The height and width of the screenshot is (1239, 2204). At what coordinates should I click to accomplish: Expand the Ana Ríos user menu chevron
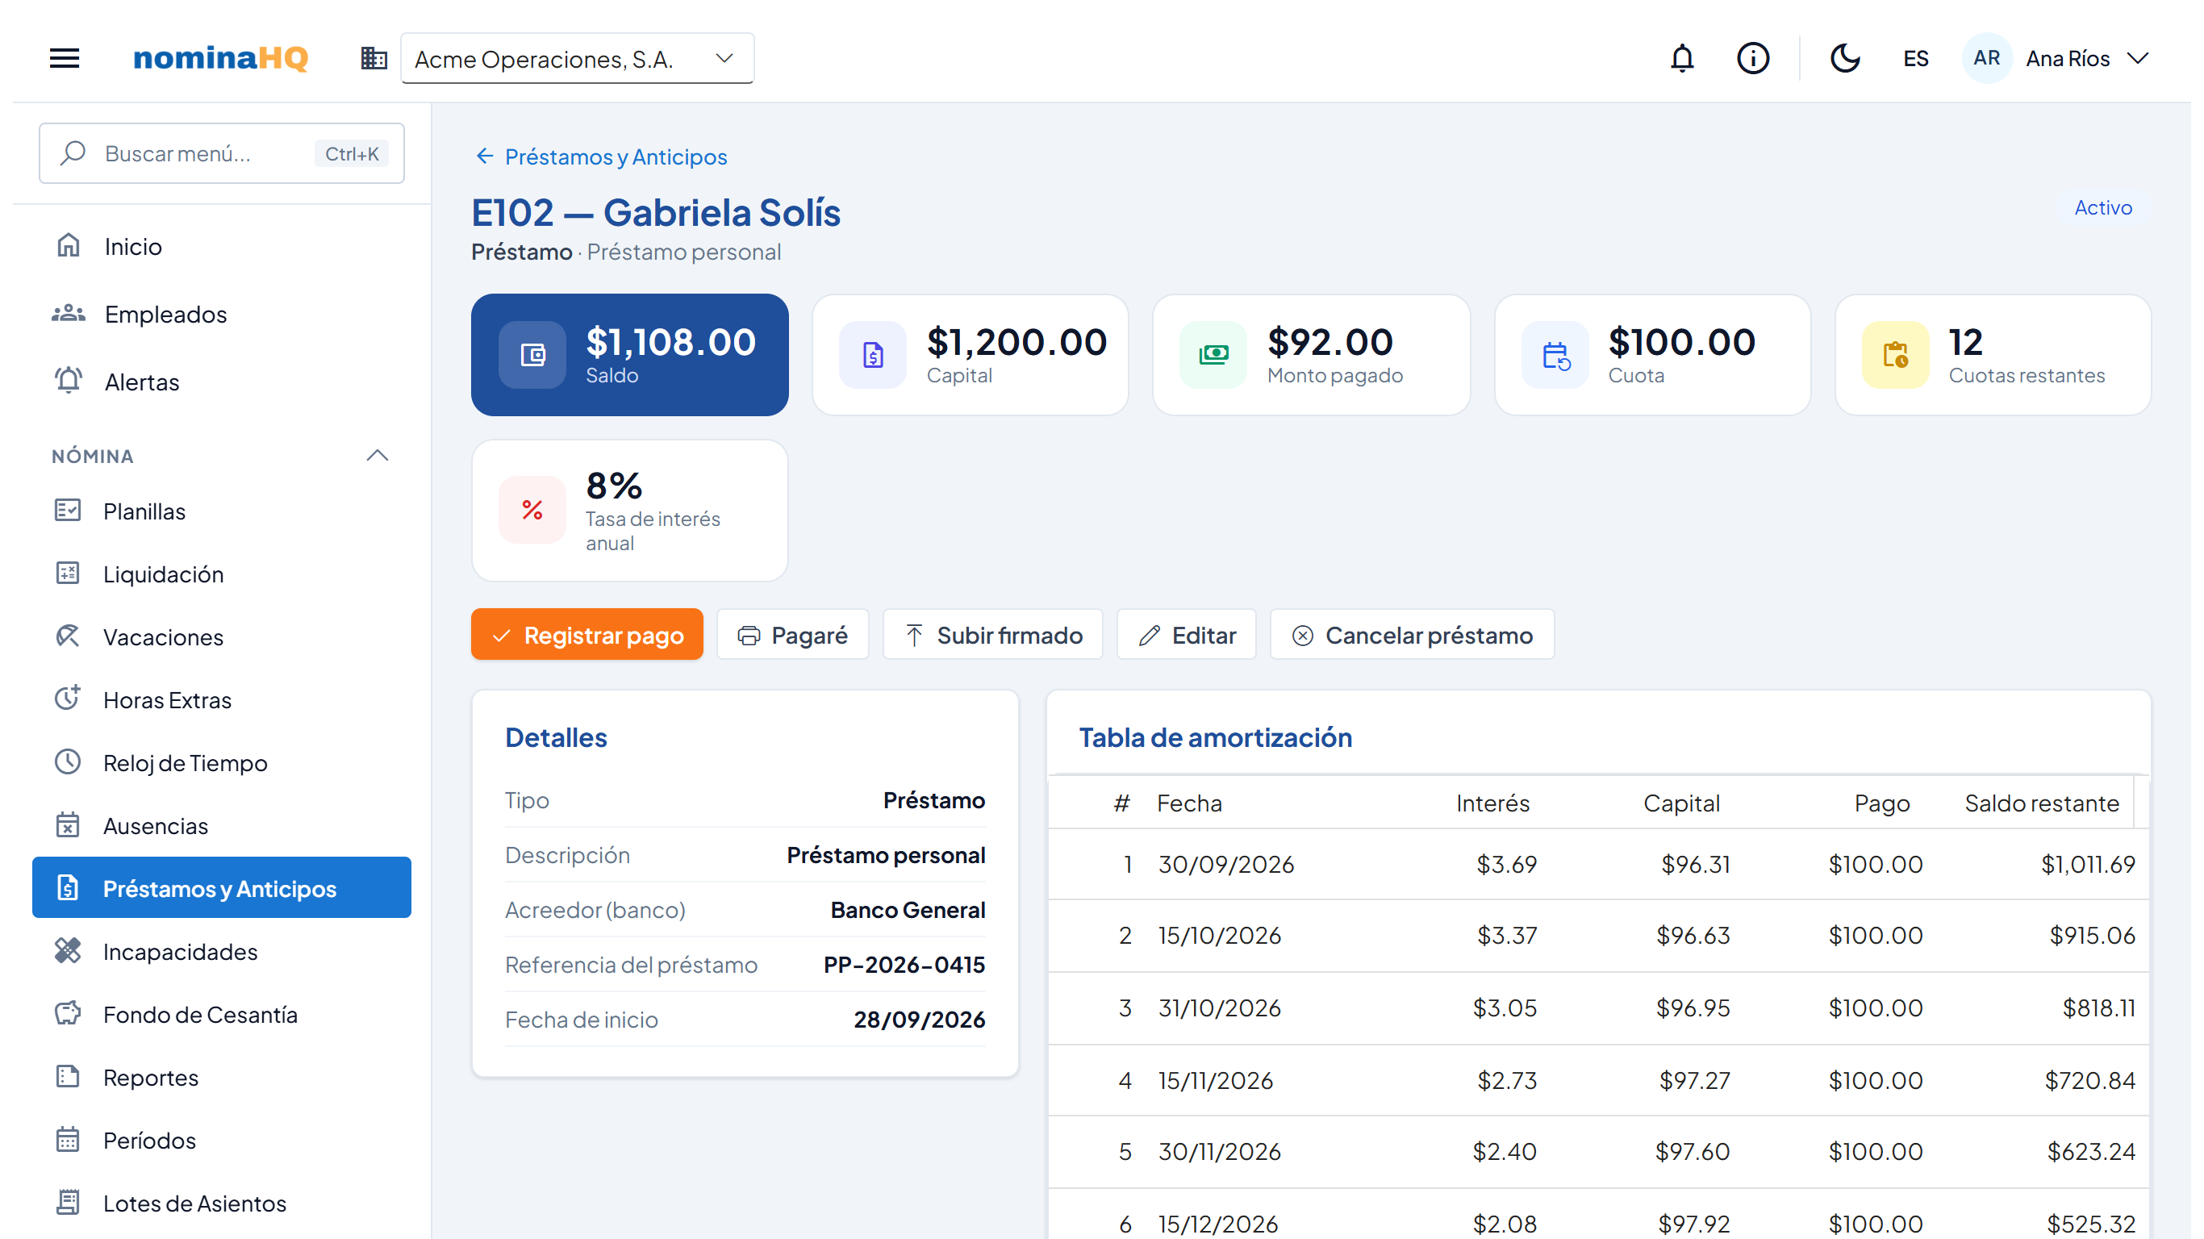coord(2138,58)
